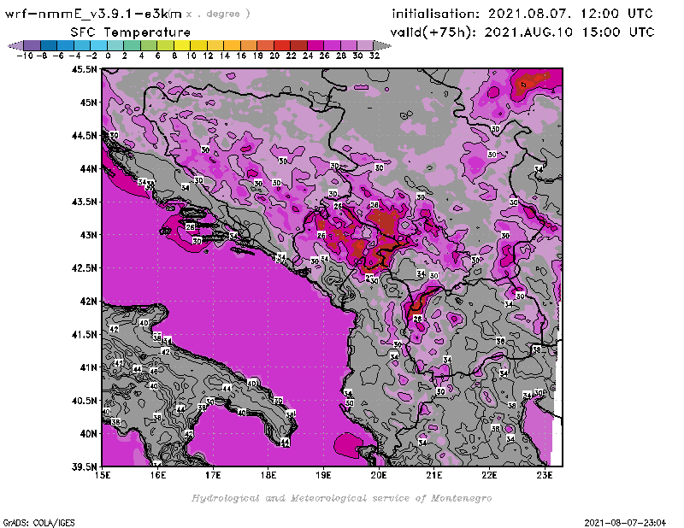Click the 18E longitude label

[268, 475]
